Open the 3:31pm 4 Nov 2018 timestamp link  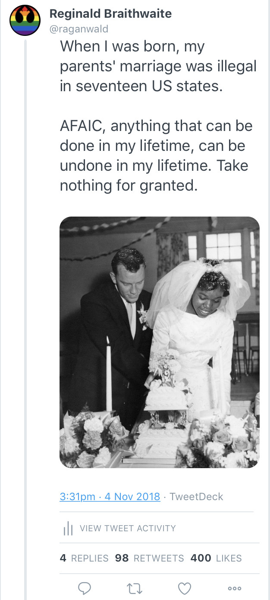(x=110, y=496)
